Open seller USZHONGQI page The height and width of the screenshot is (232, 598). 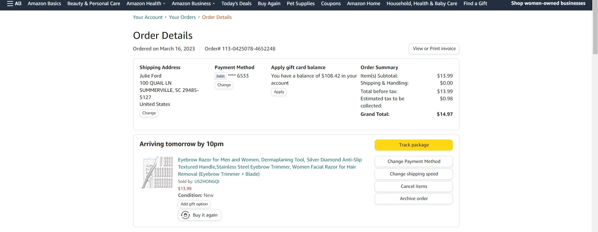(x=207, y=181)
